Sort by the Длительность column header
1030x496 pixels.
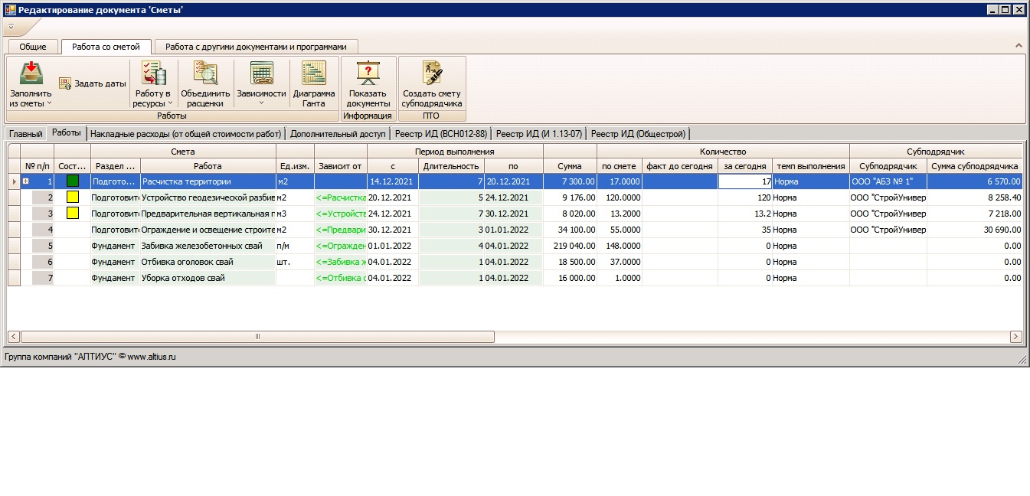[x=451, y=166]
